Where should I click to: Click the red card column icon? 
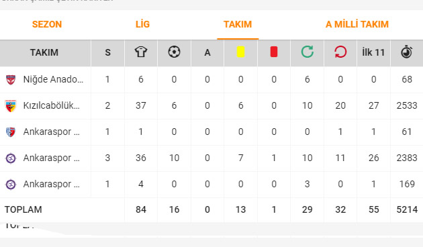point(274,52)
